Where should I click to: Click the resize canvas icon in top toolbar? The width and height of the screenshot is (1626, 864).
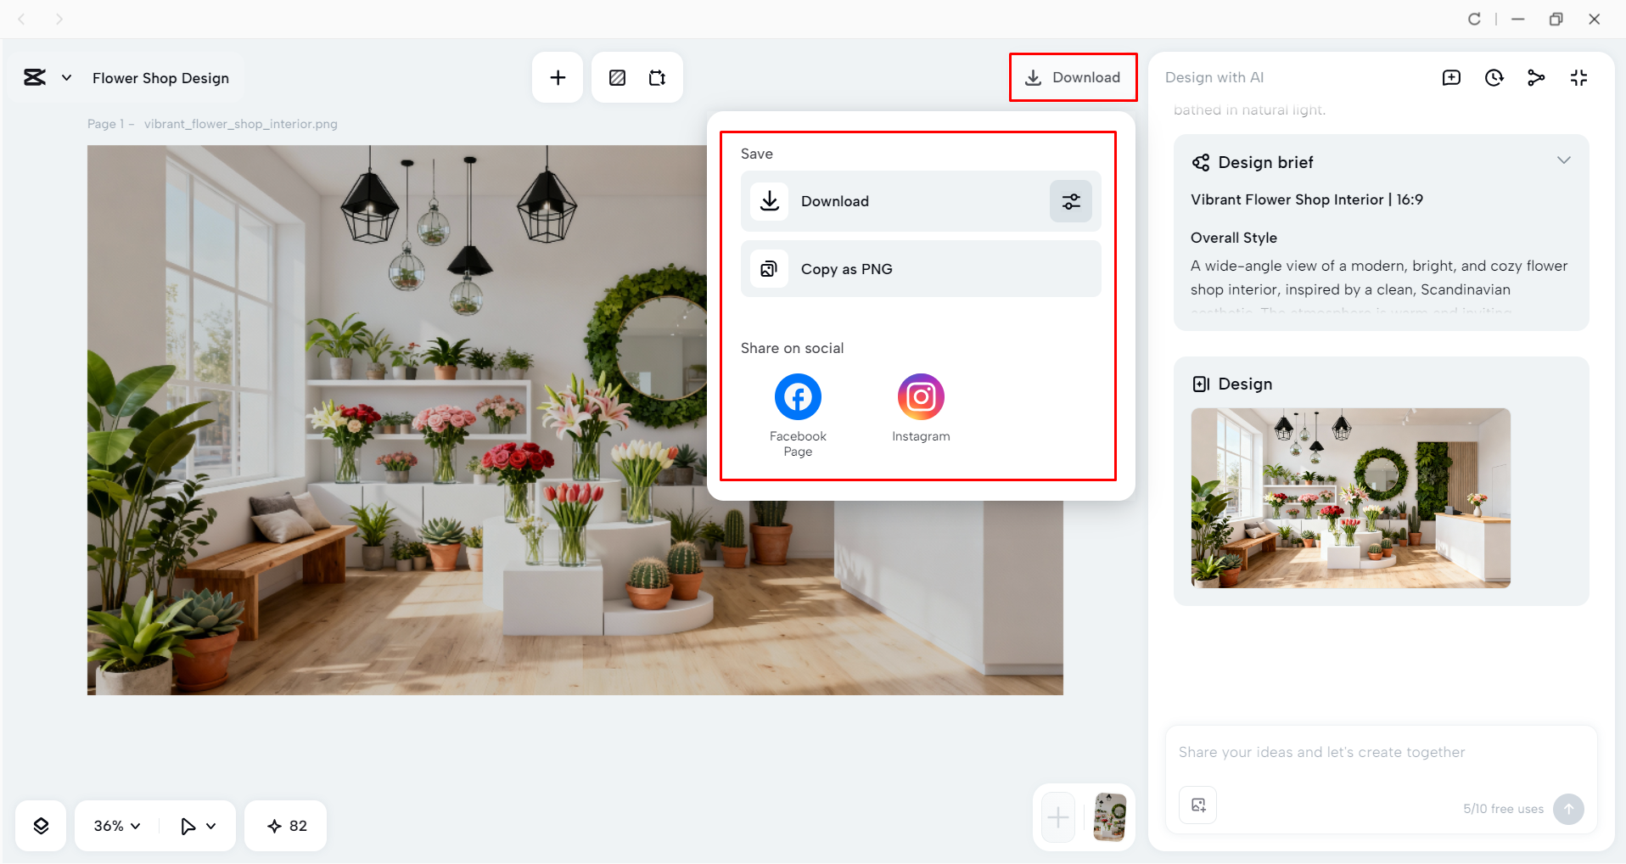658,78
